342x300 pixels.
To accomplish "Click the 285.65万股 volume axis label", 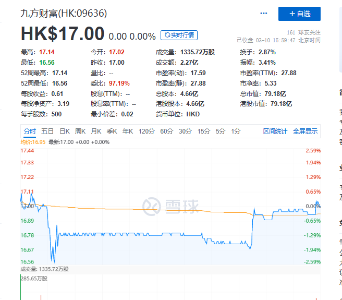I will click(34, 279).
